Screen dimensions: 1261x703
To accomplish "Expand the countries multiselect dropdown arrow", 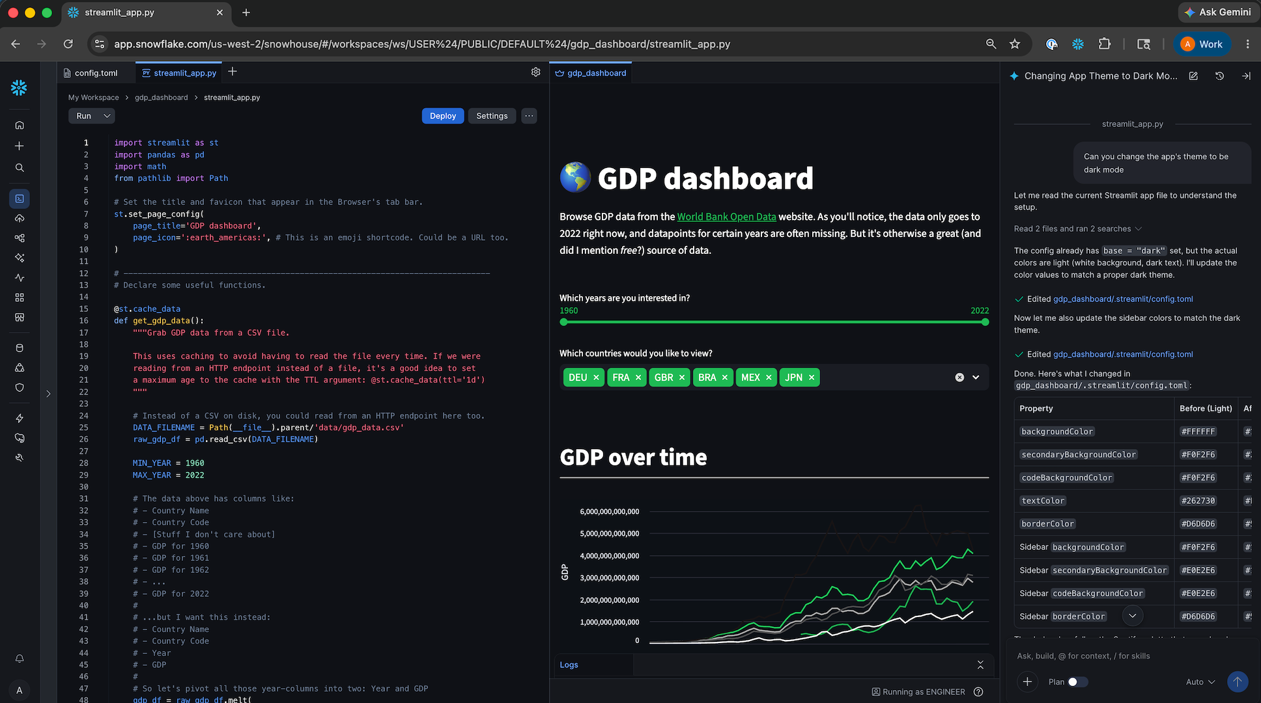I will 976,378.
